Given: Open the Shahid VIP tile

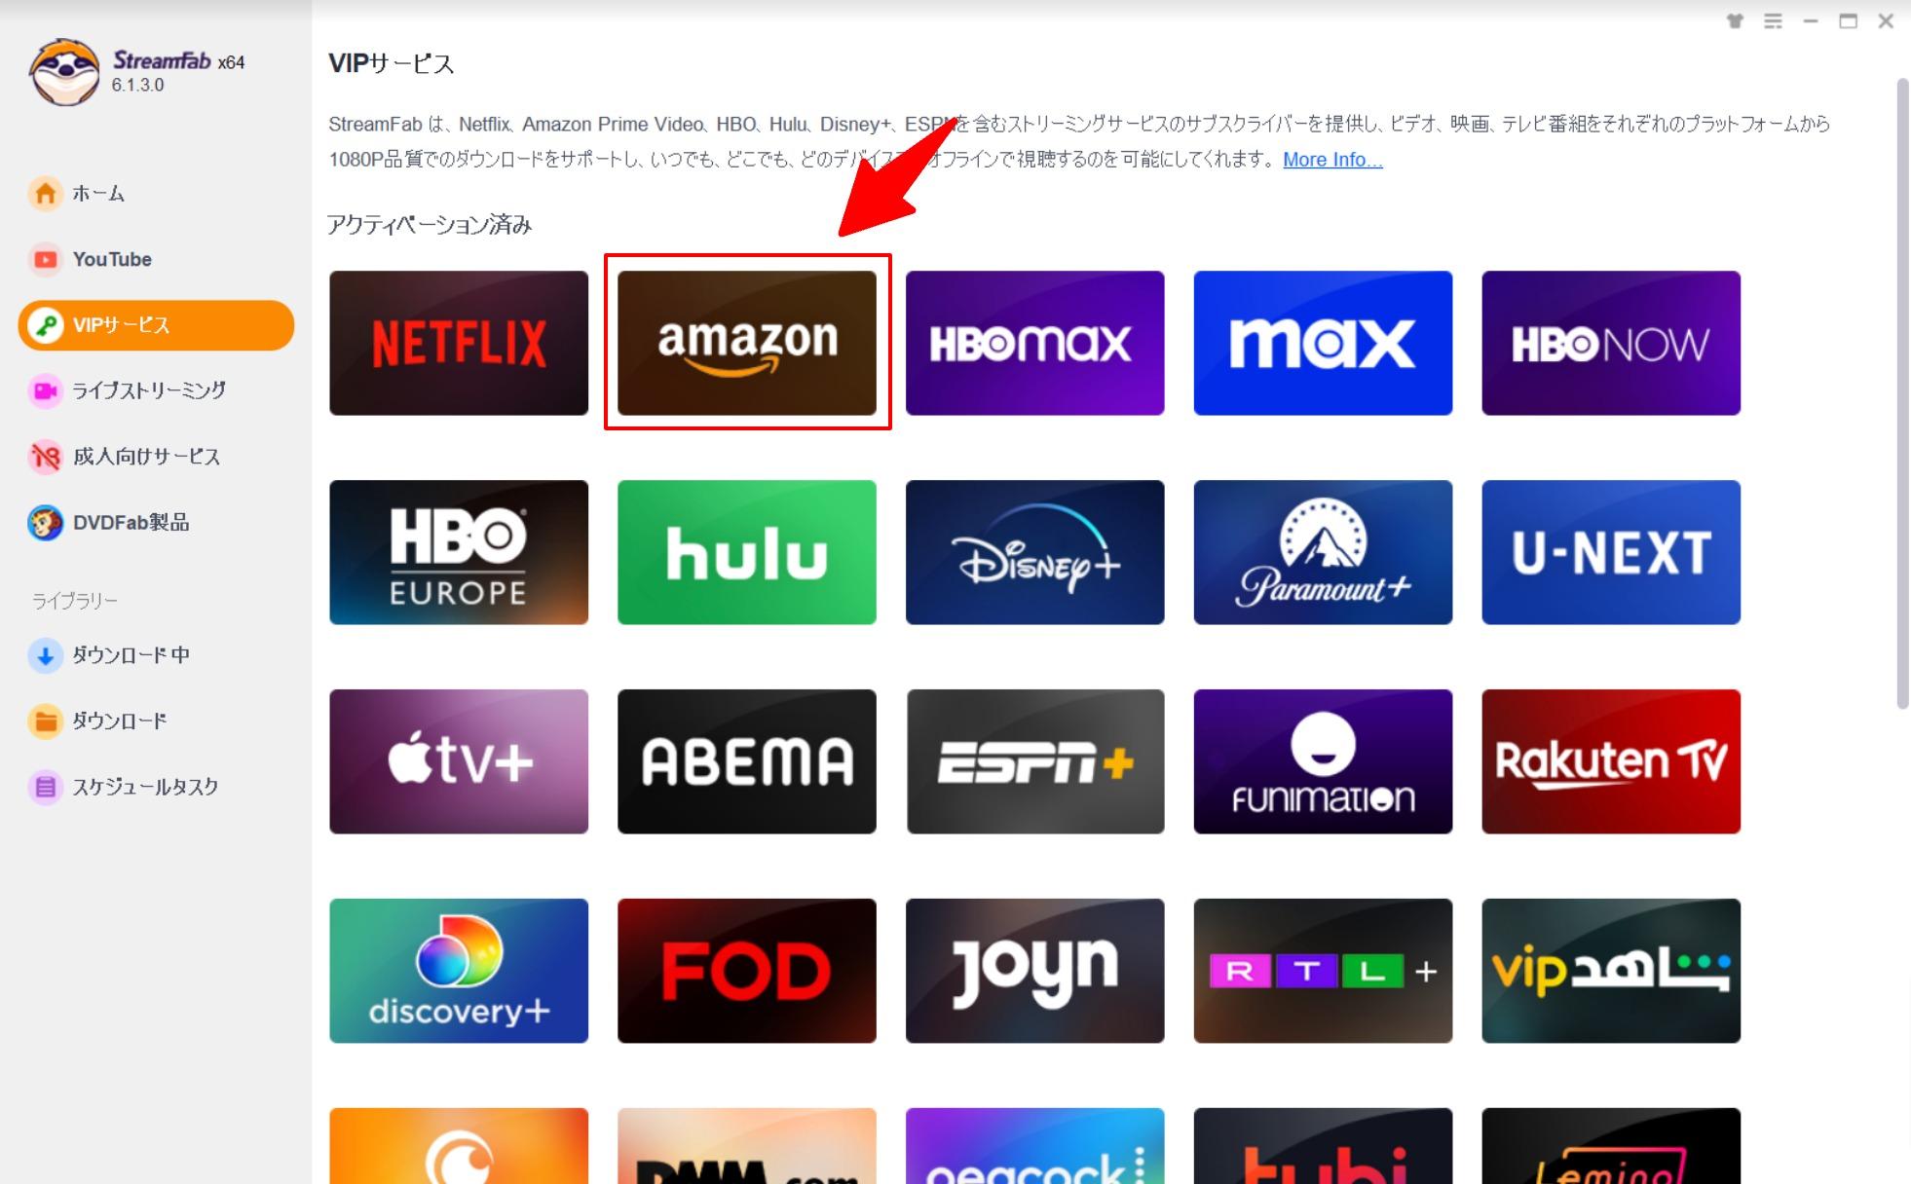Looking at the screenshot, I should (1611, 971).
